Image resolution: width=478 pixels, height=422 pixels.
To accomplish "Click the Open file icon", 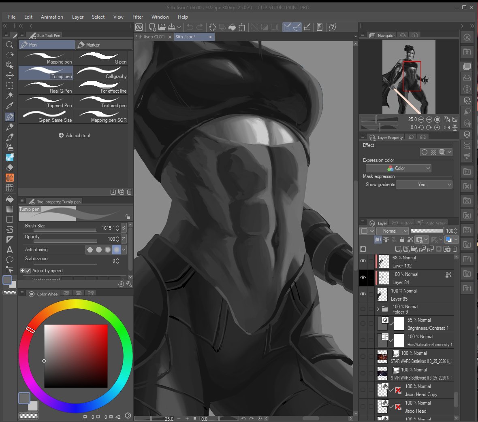I will (162, 27).
